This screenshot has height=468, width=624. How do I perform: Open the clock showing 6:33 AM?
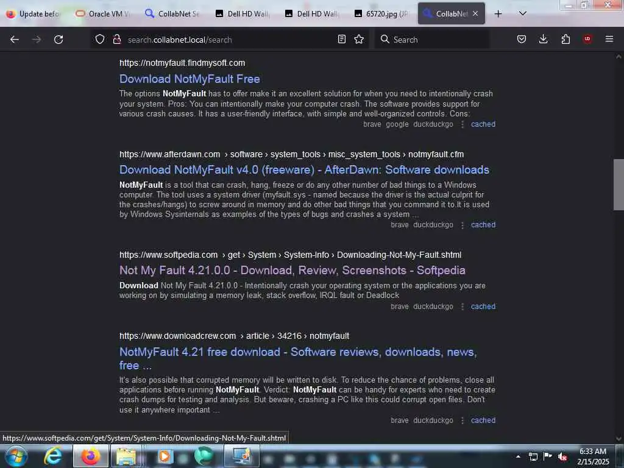(593, 456)
